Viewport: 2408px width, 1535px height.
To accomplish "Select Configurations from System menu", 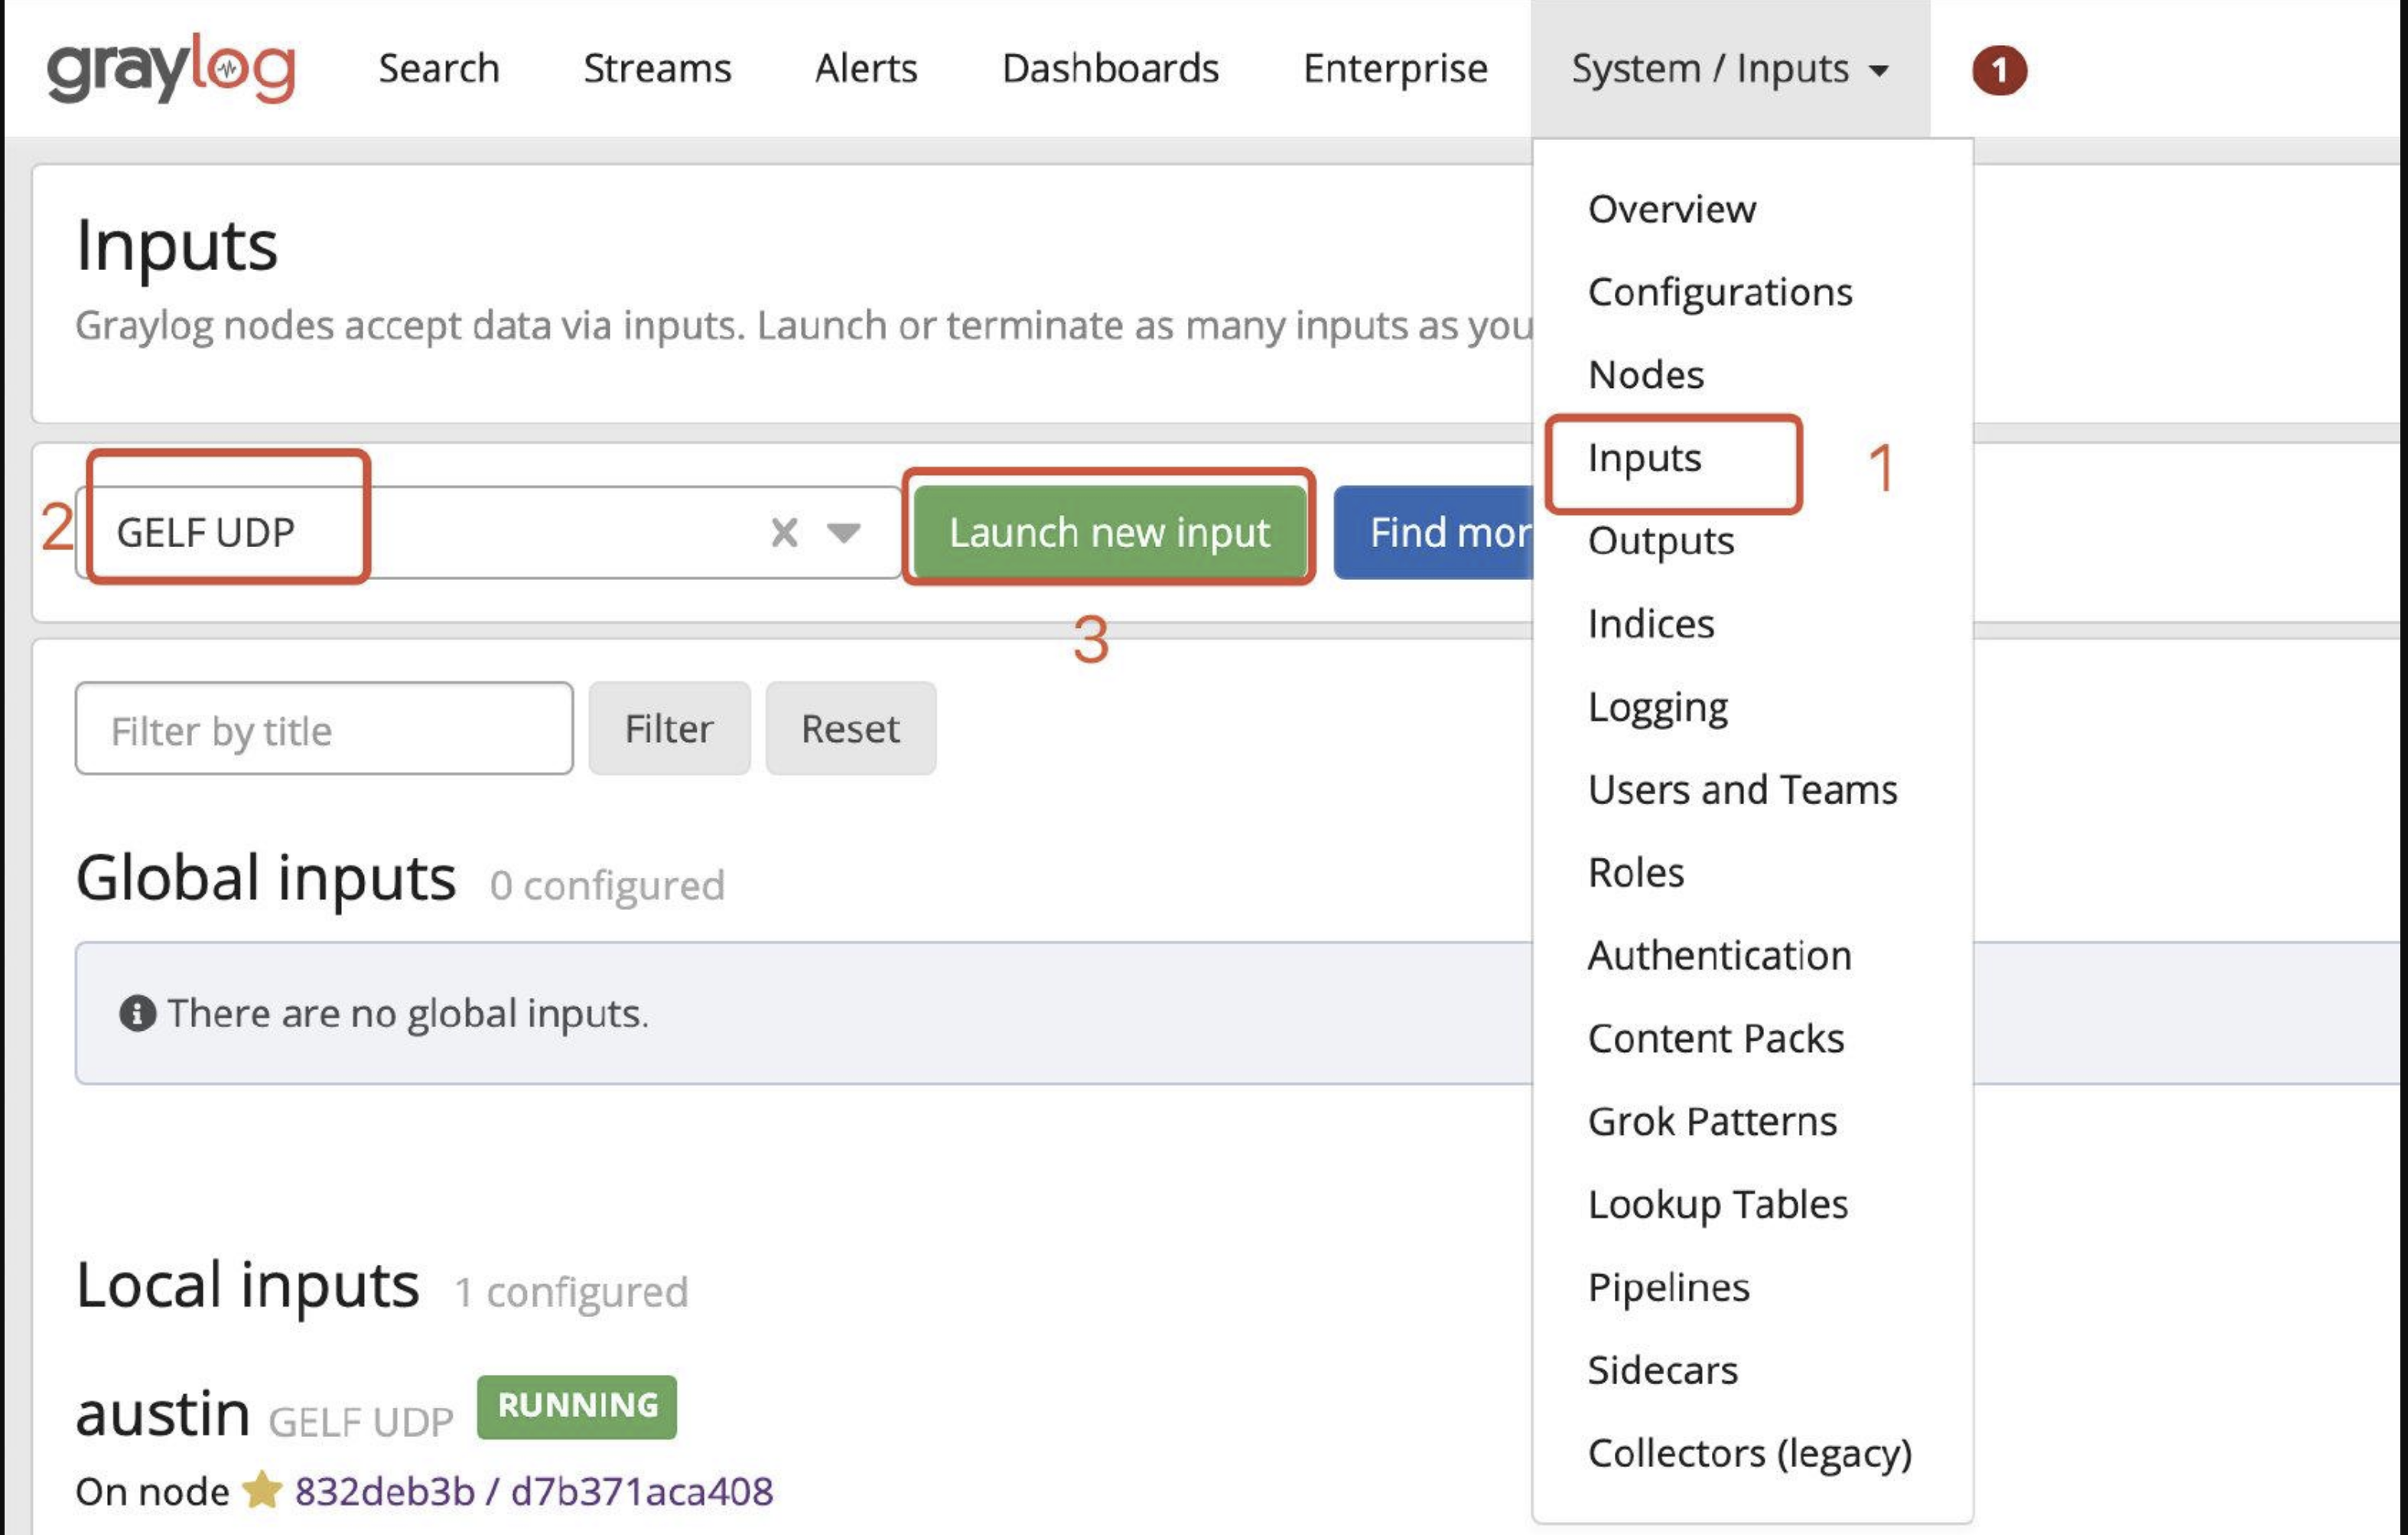I will coord(1720,292).
